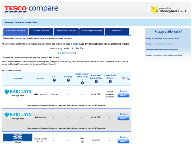Open the Overdrafts tab

117,32
